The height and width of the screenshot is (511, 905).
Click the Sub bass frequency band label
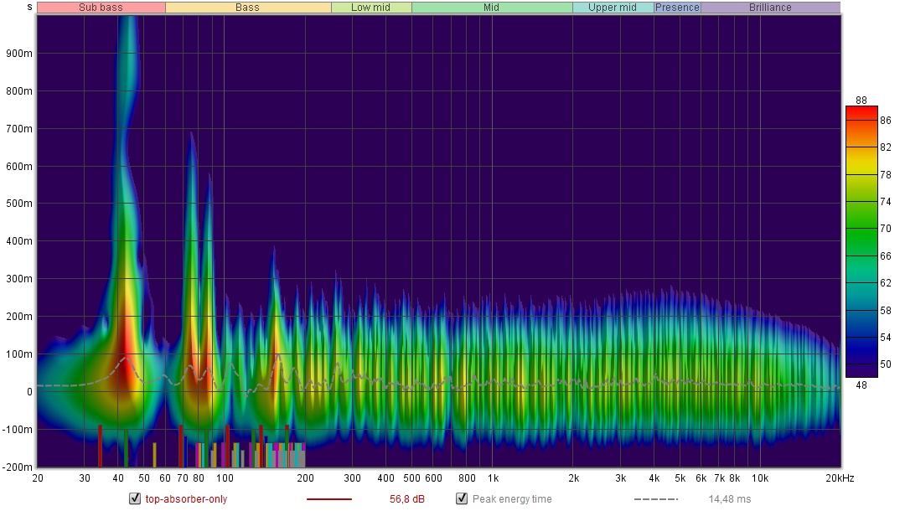[x=101, y=8]
